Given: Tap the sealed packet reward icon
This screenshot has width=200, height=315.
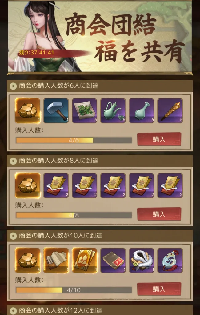Looking at the screenshot, I should point(113,260).
